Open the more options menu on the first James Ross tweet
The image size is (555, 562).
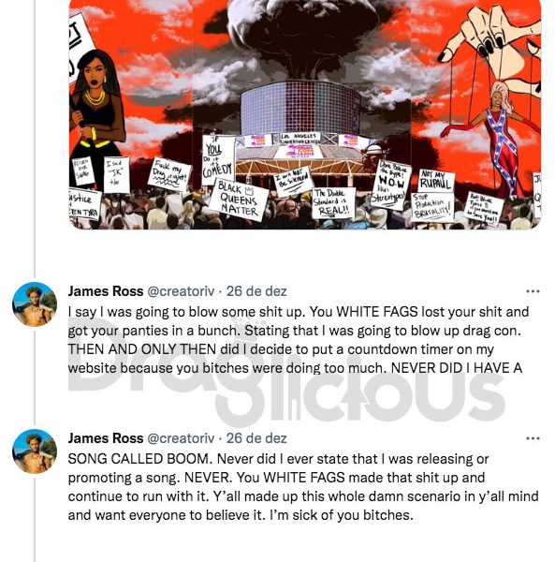(533, 291)
